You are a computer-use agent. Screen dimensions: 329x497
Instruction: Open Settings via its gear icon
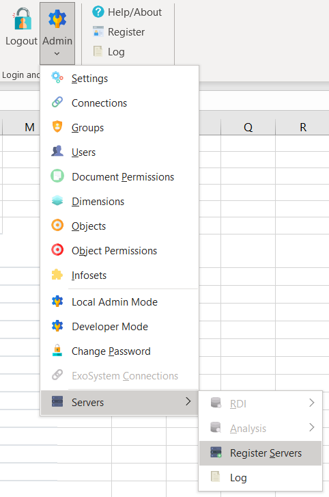57,78
